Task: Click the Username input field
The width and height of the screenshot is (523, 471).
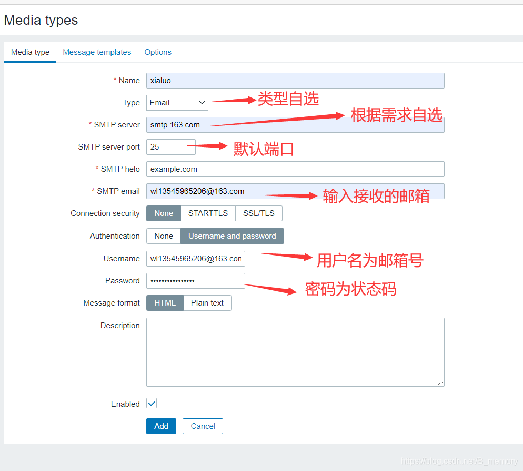Action: pyautogui.click(x=195, y=259)
